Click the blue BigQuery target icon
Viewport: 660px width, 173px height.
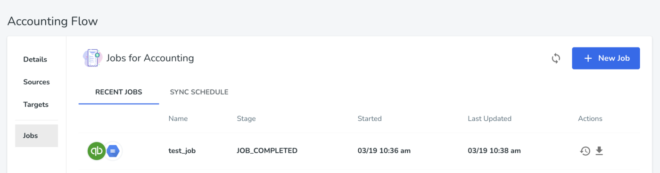113,151
